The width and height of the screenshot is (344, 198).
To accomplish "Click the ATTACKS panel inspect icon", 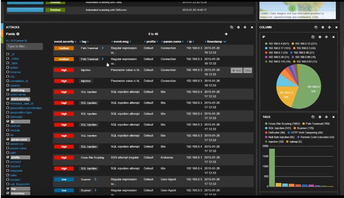I will tap(231, 27).
